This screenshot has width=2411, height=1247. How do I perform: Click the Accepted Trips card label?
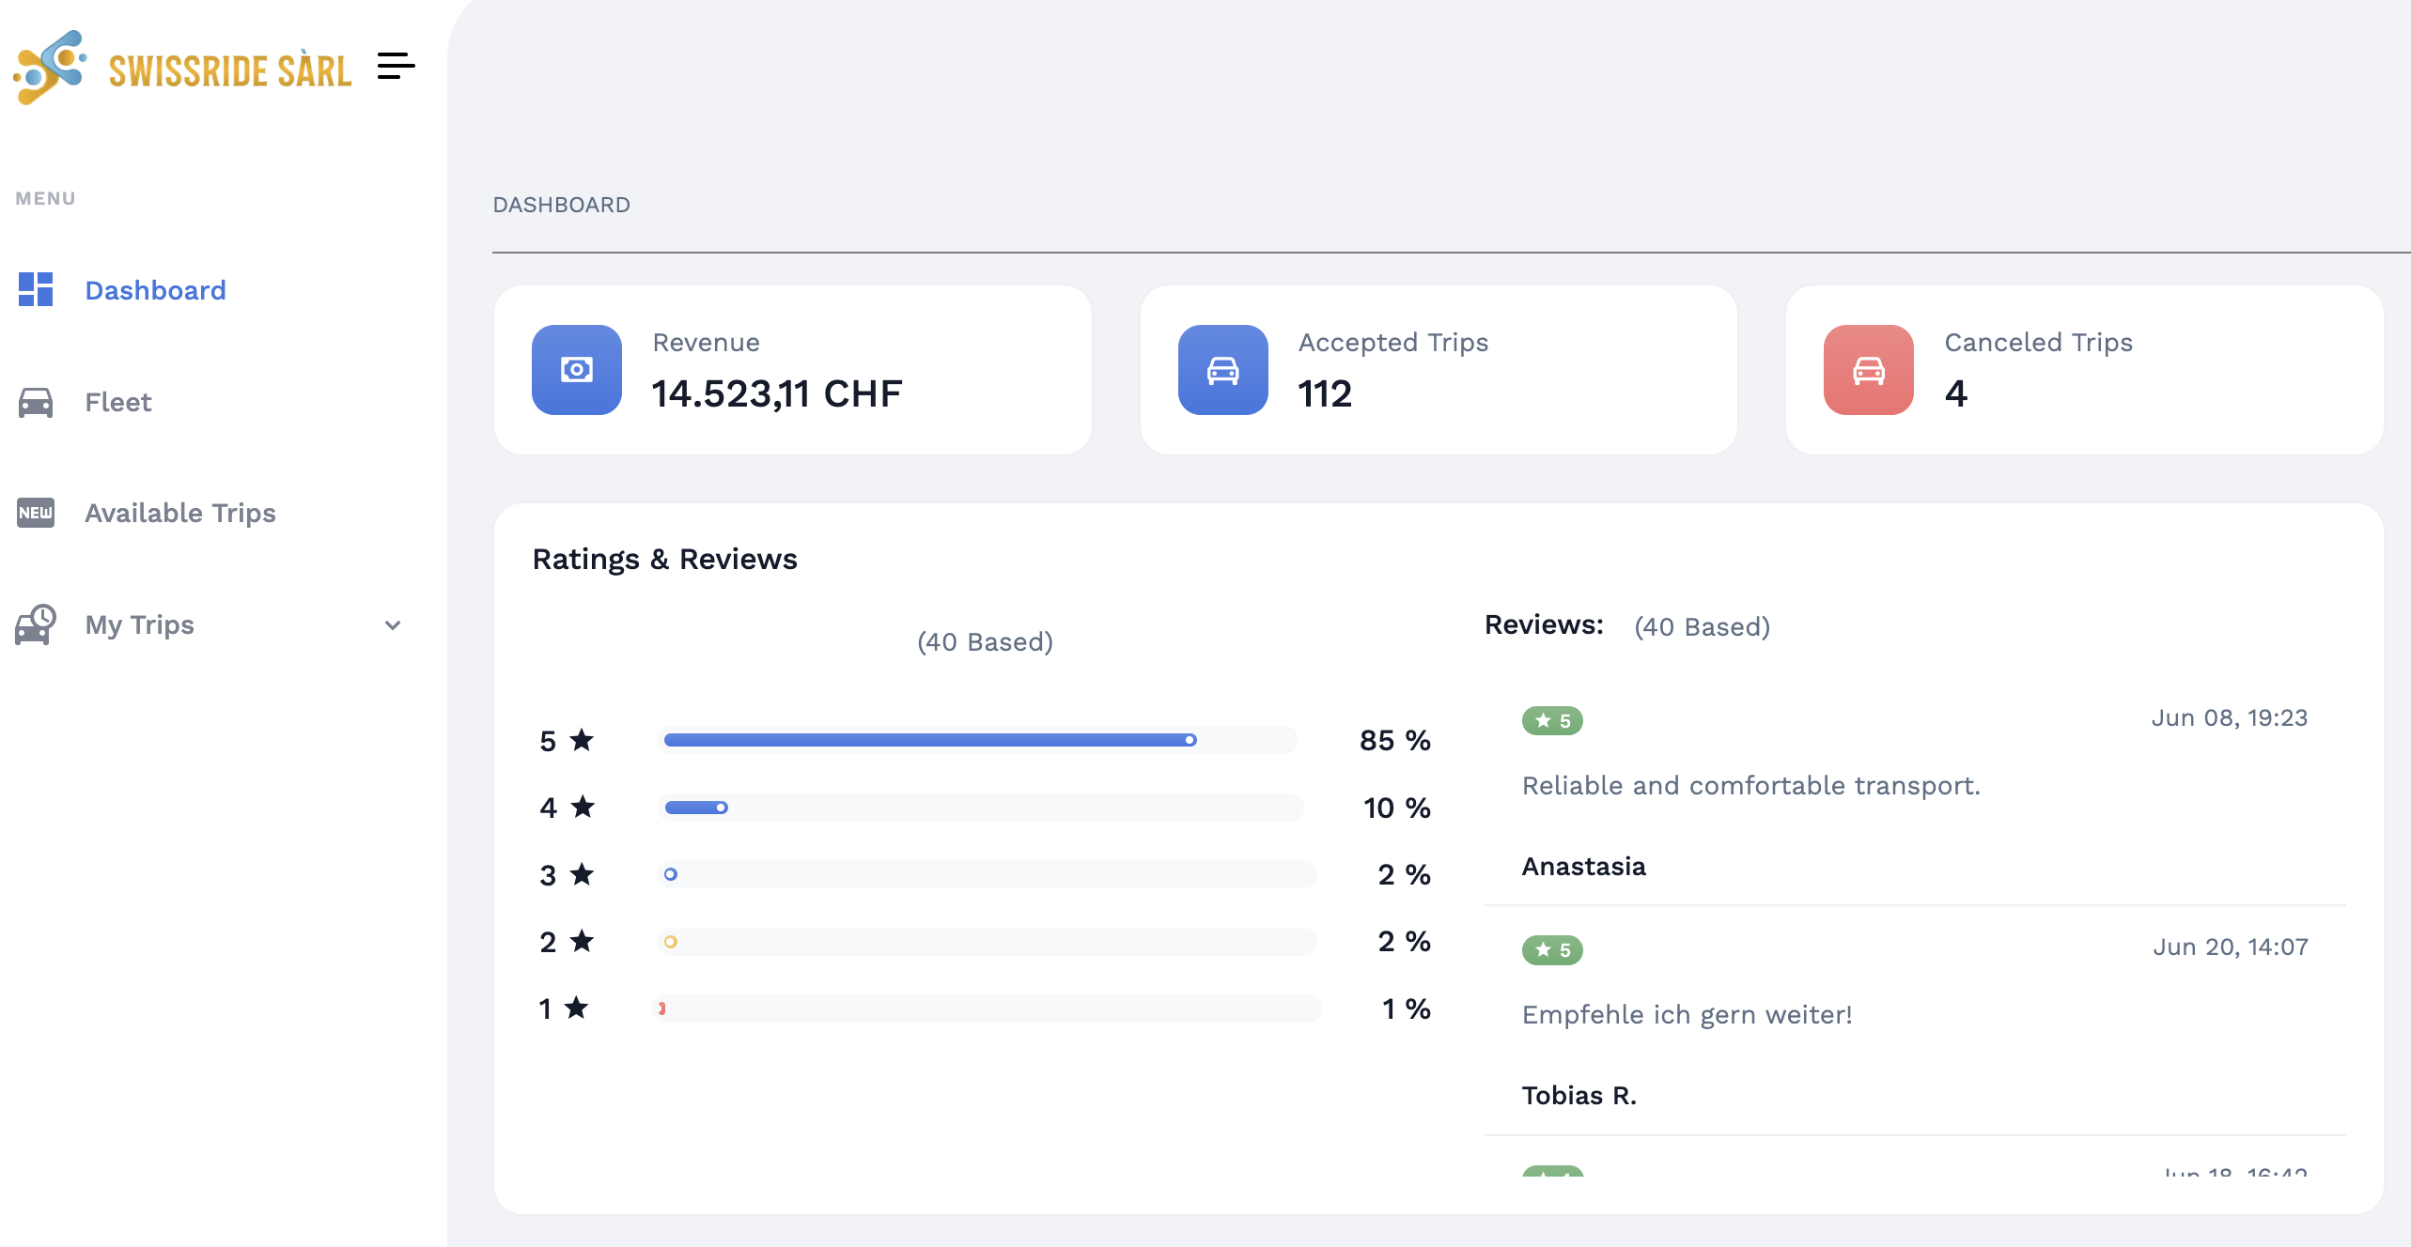pyautogui.click(x=1393, y=343)
